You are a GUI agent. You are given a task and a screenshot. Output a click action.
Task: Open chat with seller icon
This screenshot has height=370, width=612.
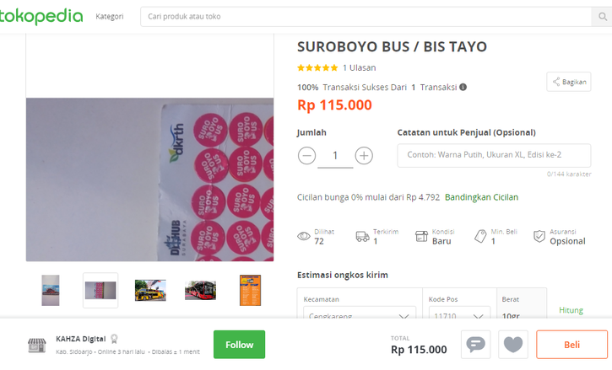pos(476,344)
